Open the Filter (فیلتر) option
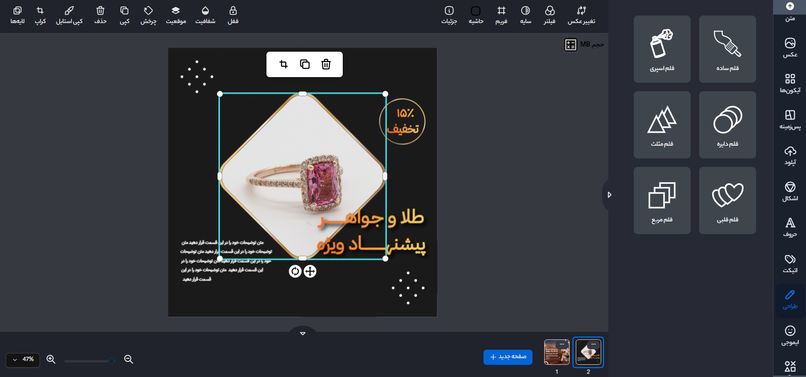This screenshot has width=806, height=377. (549, 15)
